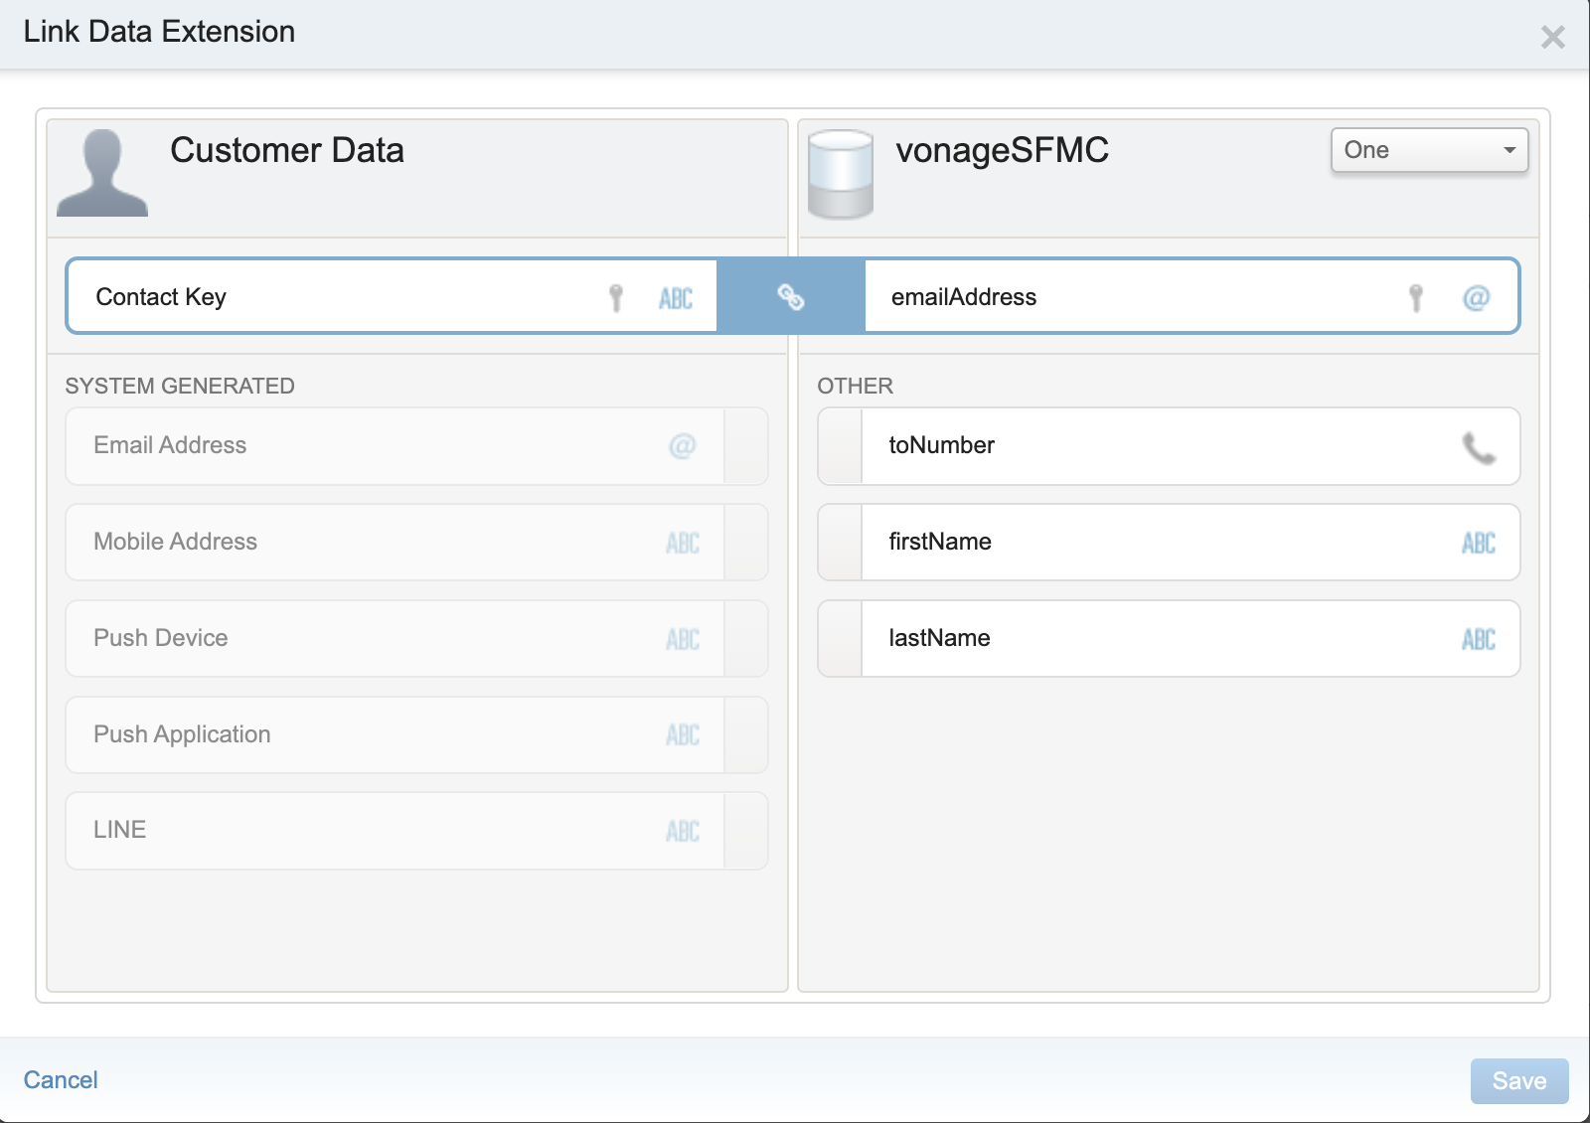Click the key icon in emailAddress row
This screenshot has width=1590, height=1123.
[x=1416, y=297]
